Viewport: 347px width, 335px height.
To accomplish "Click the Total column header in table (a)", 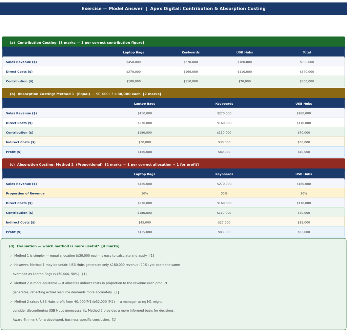I will click(x=307, y=53).
